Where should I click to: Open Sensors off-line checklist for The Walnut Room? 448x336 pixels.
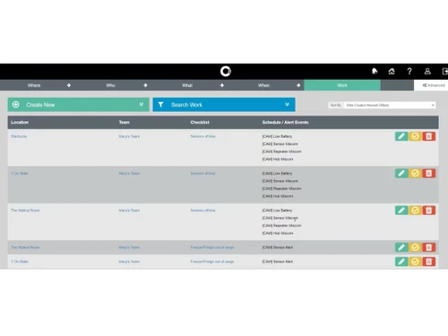point(202,211)
